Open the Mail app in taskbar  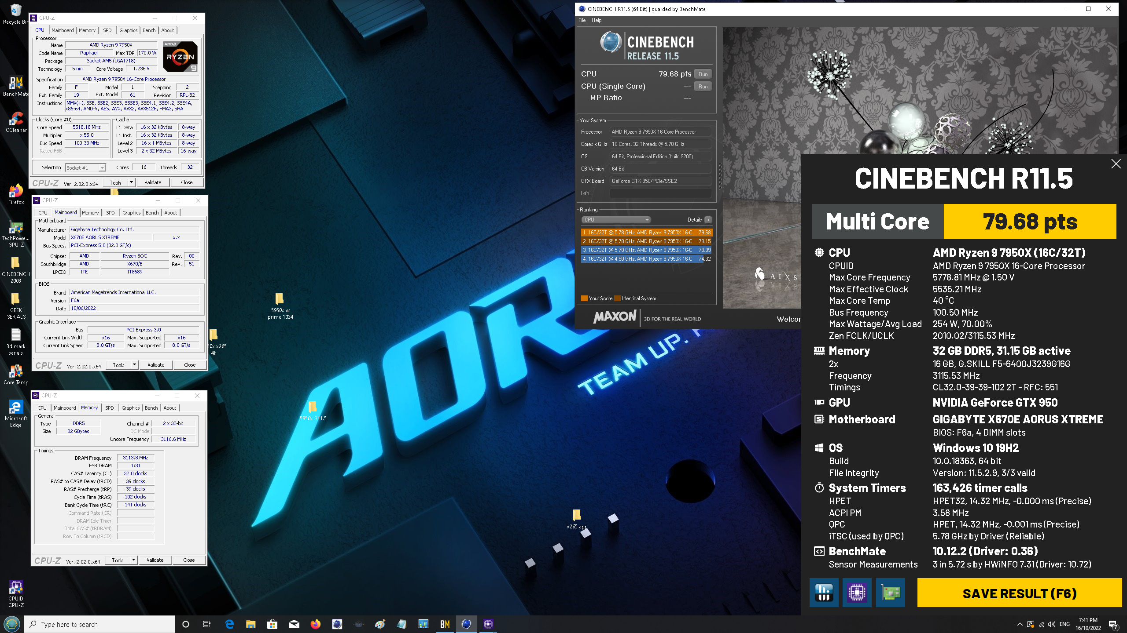[x=294, y=624]
